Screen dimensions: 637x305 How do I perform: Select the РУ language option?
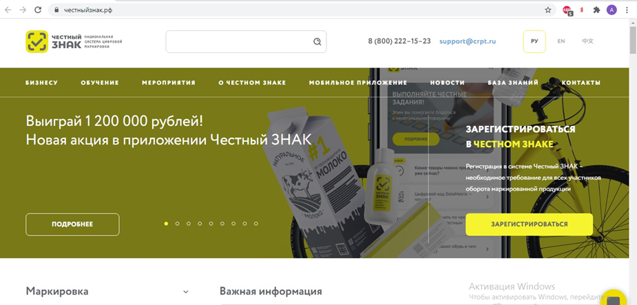tap(534, 41)
